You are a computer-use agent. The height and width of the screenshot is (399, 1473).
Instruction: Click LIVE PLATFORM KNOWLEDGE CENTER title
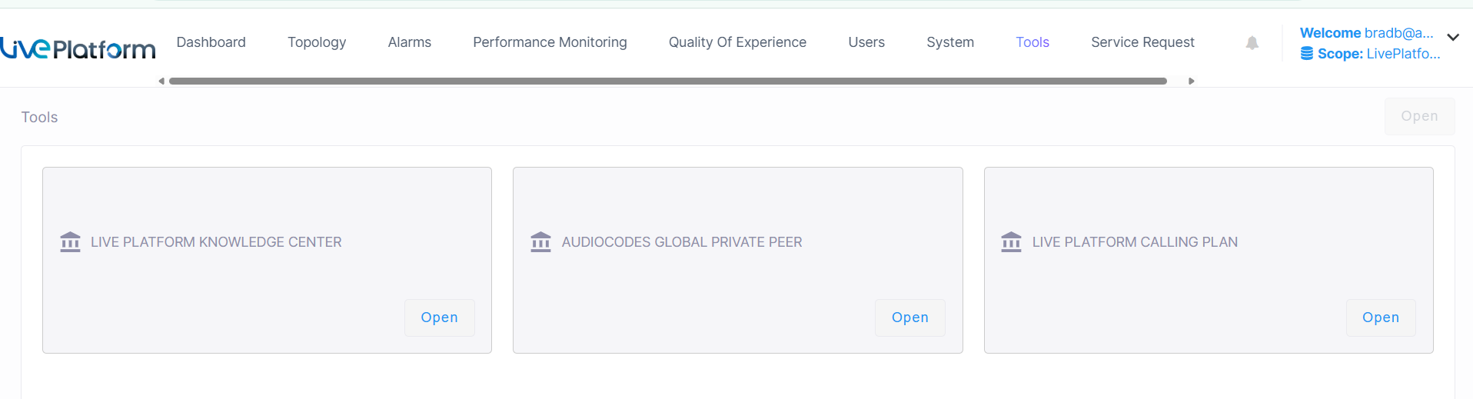(x=216, y=242)
